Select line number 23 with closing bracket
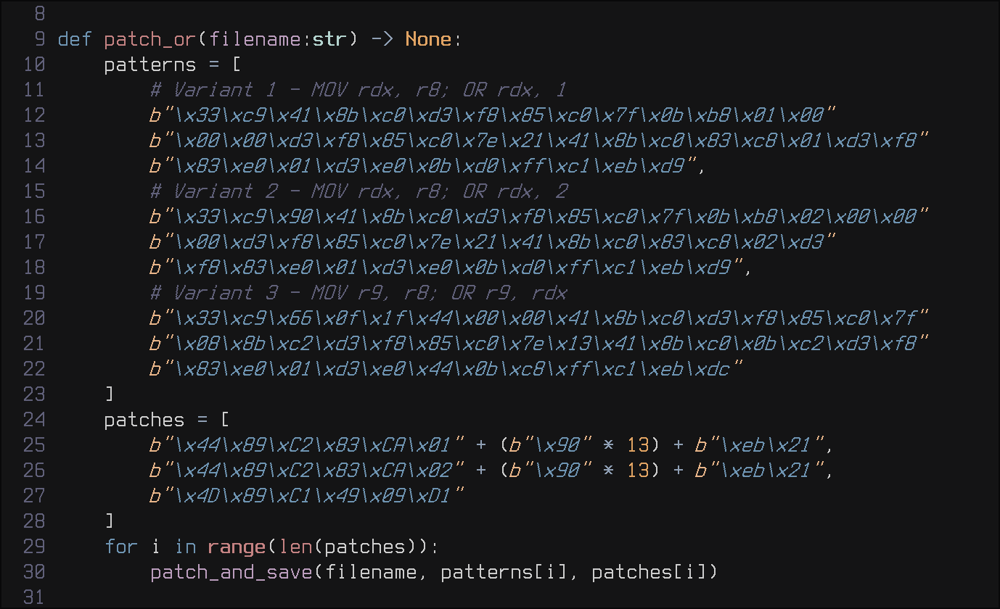The image size is (1000, 609). (x=33, y=394)
